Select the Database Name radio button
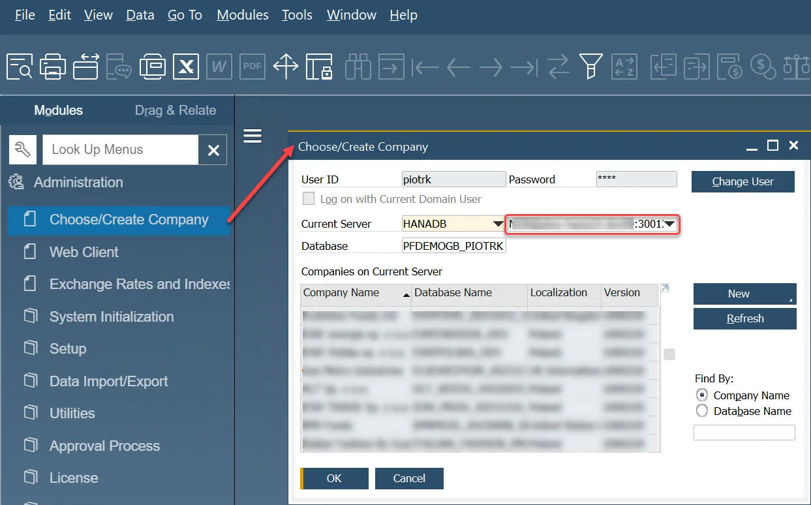811x505 pixels. click(x=702, y=411)
